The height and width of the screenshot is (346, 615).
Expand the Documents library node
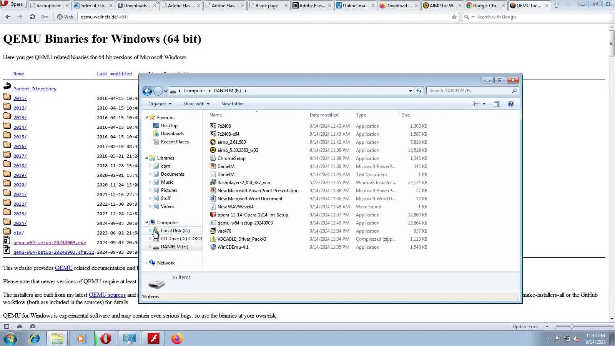pos(150,174)
